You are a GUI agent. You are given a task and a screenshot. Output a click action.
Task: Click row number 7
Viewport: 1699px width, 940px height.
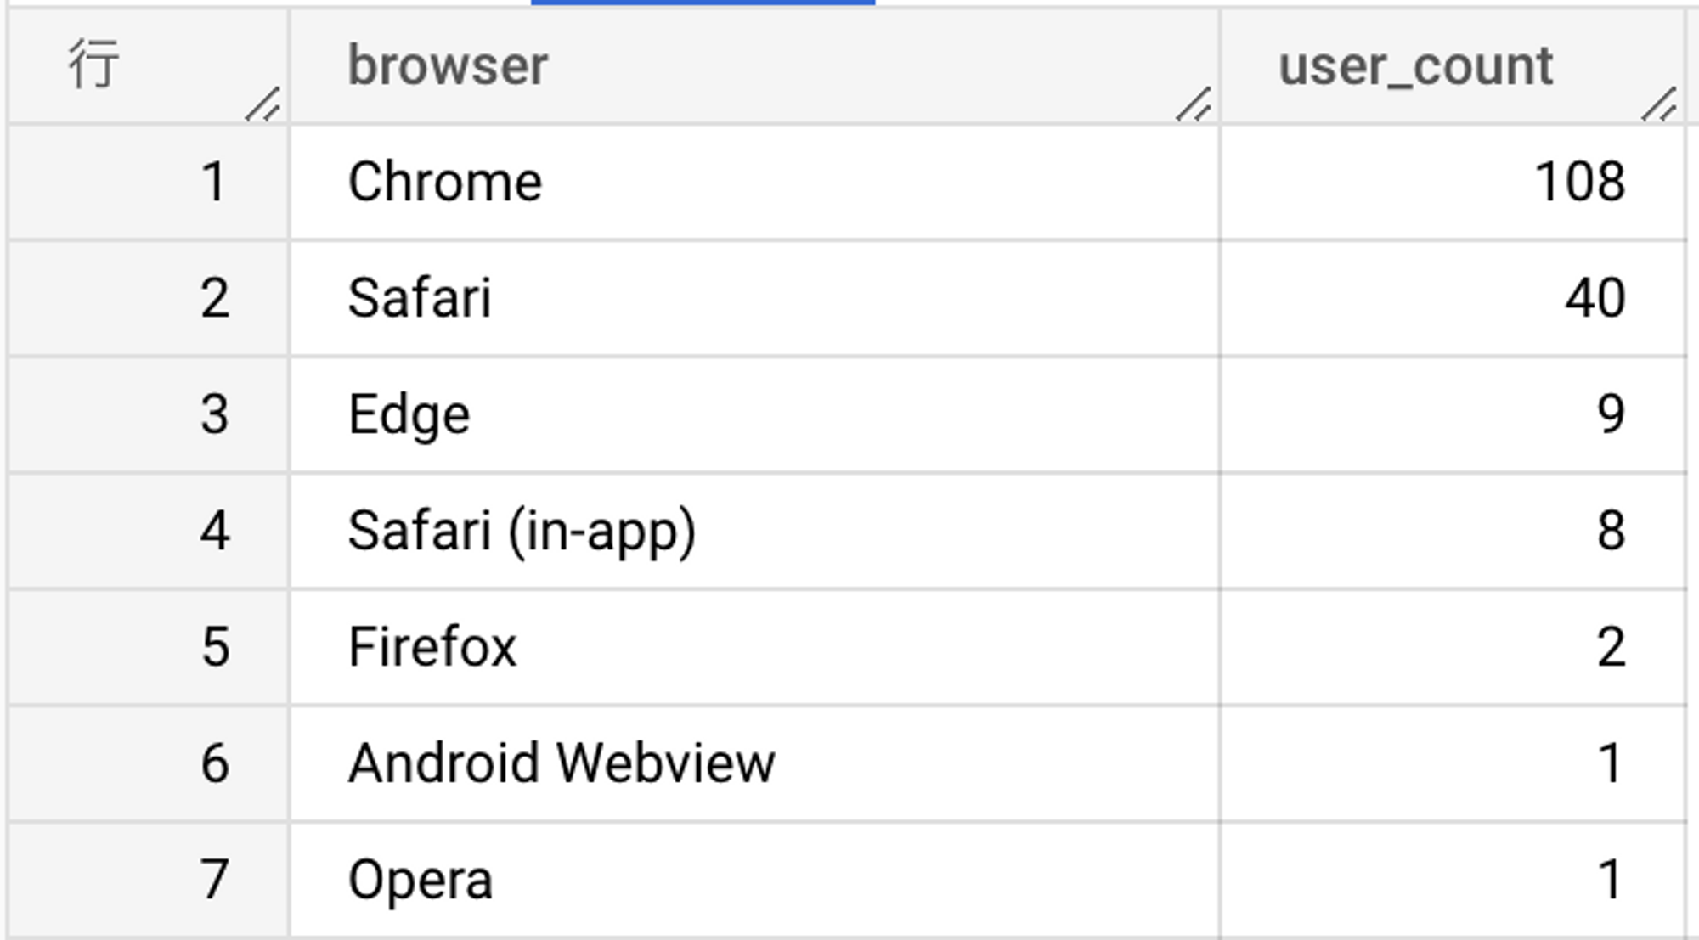point(215,879)
